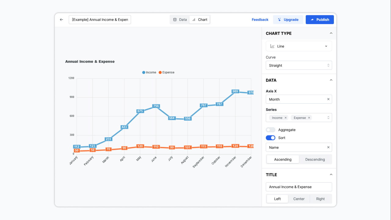Clear the Name sort field
This screenshot has width=391, height=220.
click(x=328, y=147)
